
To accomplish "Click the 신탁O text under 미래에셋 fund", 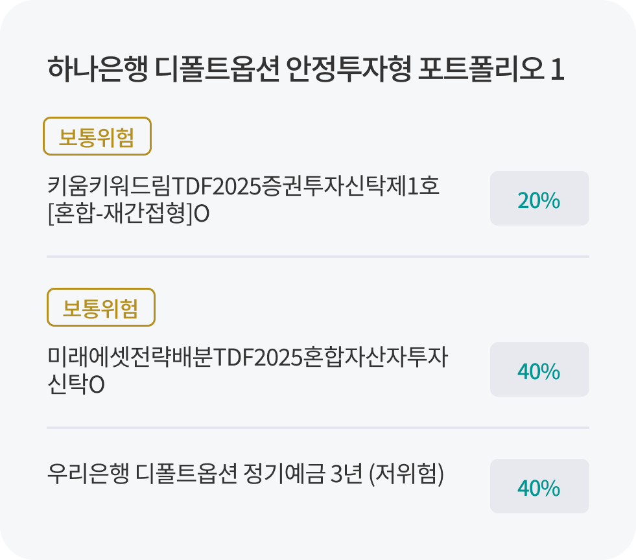I will pyautogui.click(x=76, y=385).
